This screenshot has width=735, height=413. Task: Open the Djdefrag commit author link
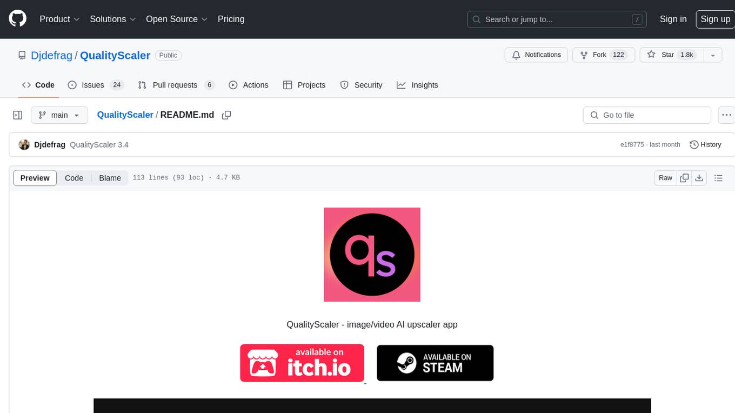click(50, 145)
